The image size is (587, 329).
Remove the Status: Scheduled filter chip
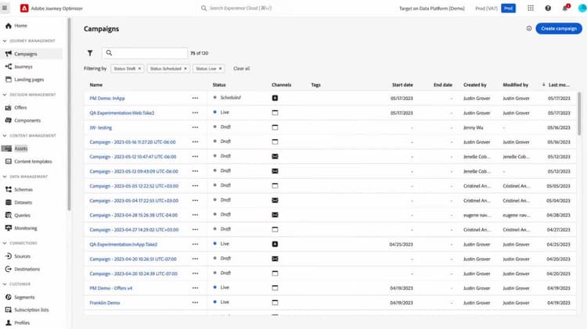[185, 69]
